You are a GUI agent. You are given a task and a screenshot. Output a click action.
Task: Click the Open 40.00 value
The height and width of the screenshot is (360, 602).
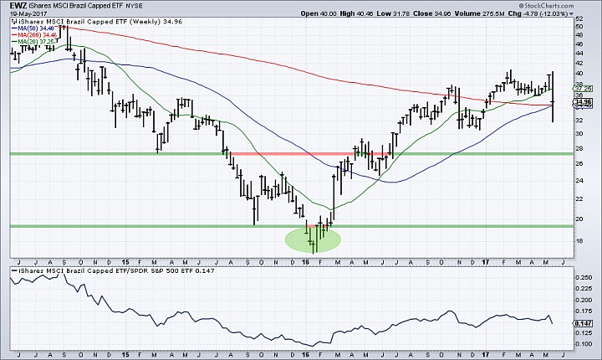[319, 13]
